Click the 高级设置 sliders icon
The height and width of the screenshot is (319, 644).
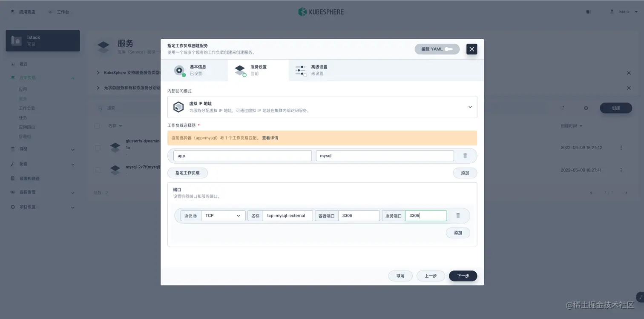tap(301, 71)
